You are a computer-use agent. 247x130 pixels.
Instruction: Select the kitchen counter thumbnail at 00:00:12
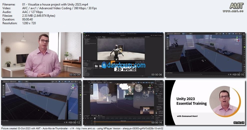coord(41,103)
